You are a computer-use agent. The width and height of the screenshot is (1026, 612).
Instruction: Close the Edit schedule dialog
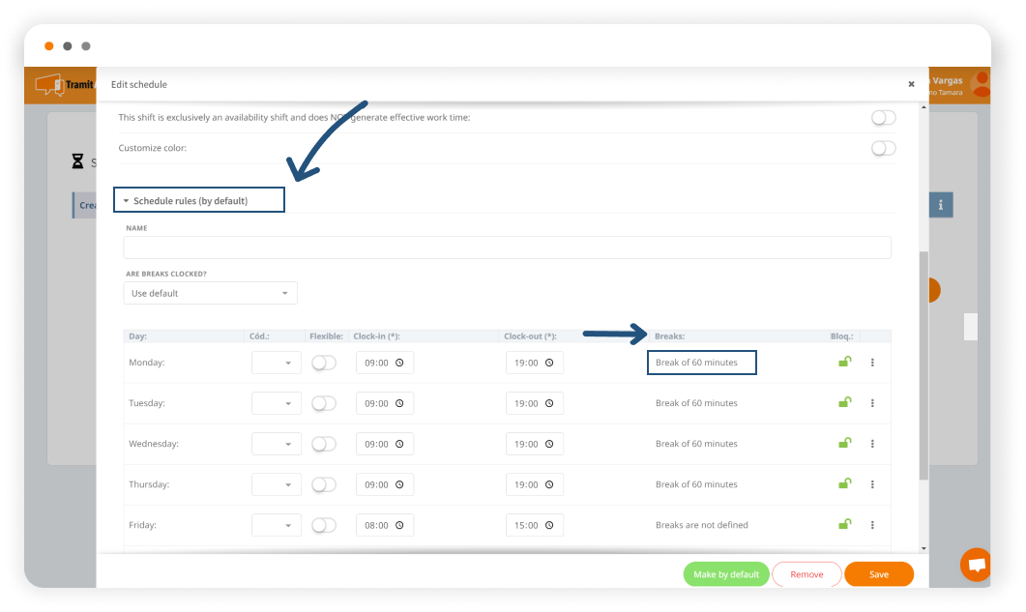point(911,85)
